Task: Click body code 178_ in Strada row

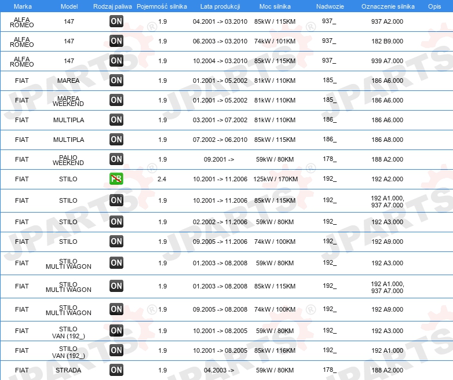Action: (330, 370)
